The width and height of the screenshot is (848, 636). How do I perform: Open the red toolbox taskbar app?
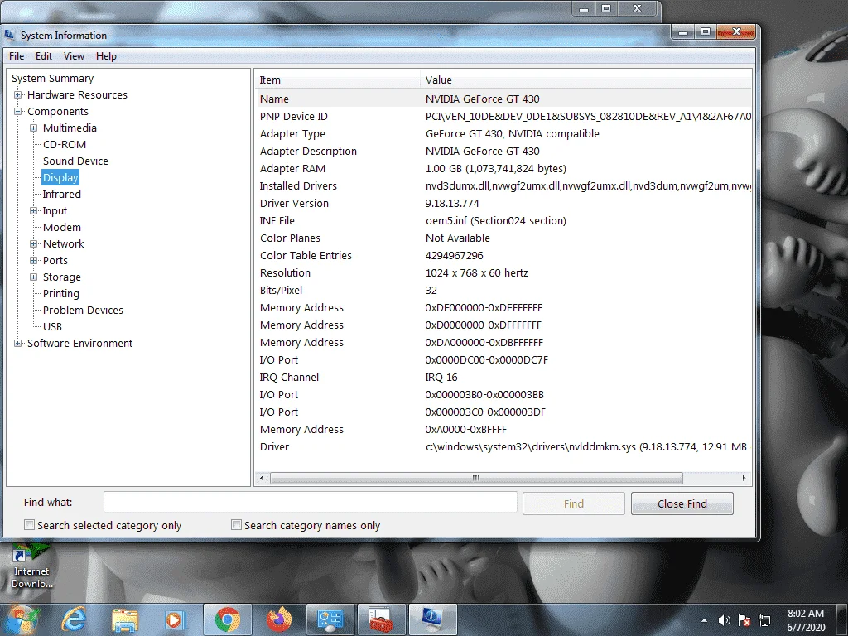(381, 619)
